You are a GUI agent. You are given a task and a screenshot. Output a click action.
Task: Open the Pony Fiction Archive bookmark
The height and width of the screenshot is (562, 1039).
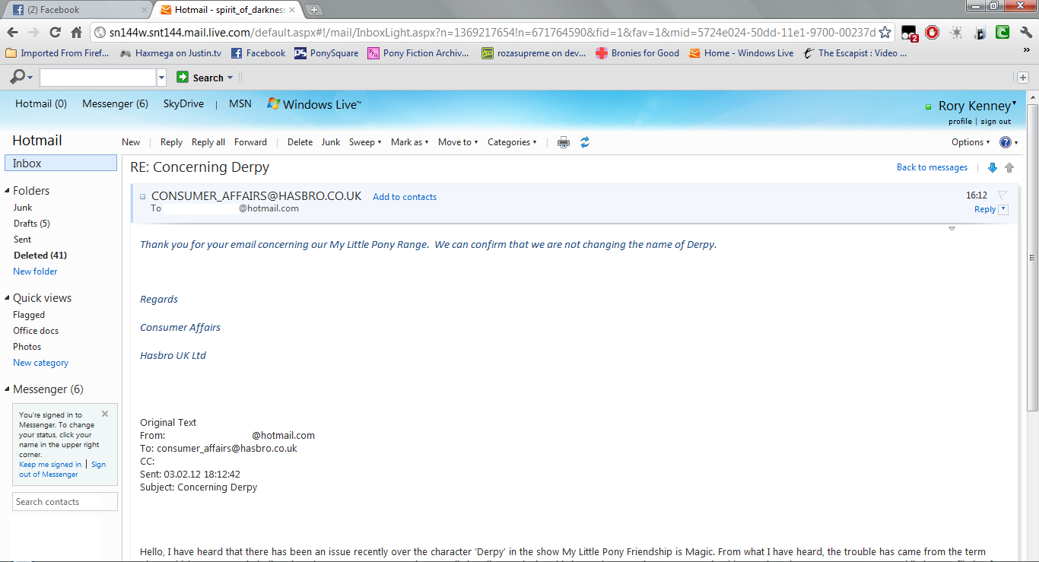[x=418, y=53]
